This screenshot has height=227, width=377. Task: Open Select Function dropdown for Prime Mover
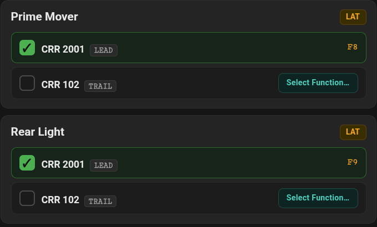pyautogui.click(x=318, y=83)
